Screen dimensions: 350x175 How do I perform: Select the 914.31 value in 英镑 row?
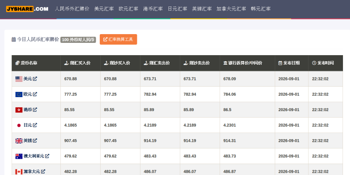[x=230, y=140]
